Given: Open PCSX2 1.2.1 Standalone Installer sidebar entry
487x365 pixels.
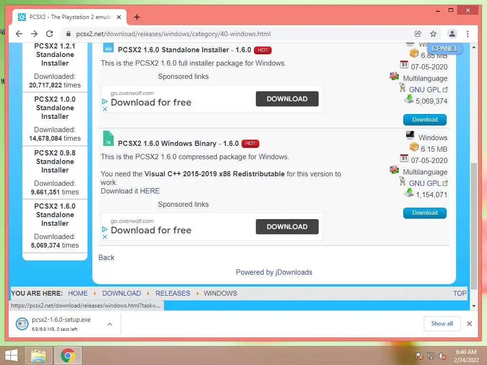Looking at the screenshot, I should (x=55, y=55).
